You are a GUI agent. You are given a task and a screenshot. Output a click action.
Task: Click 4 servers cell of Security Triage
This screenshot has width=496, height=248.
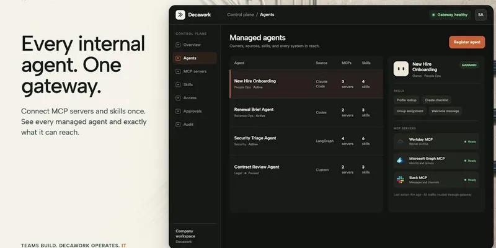click(347, 141)
